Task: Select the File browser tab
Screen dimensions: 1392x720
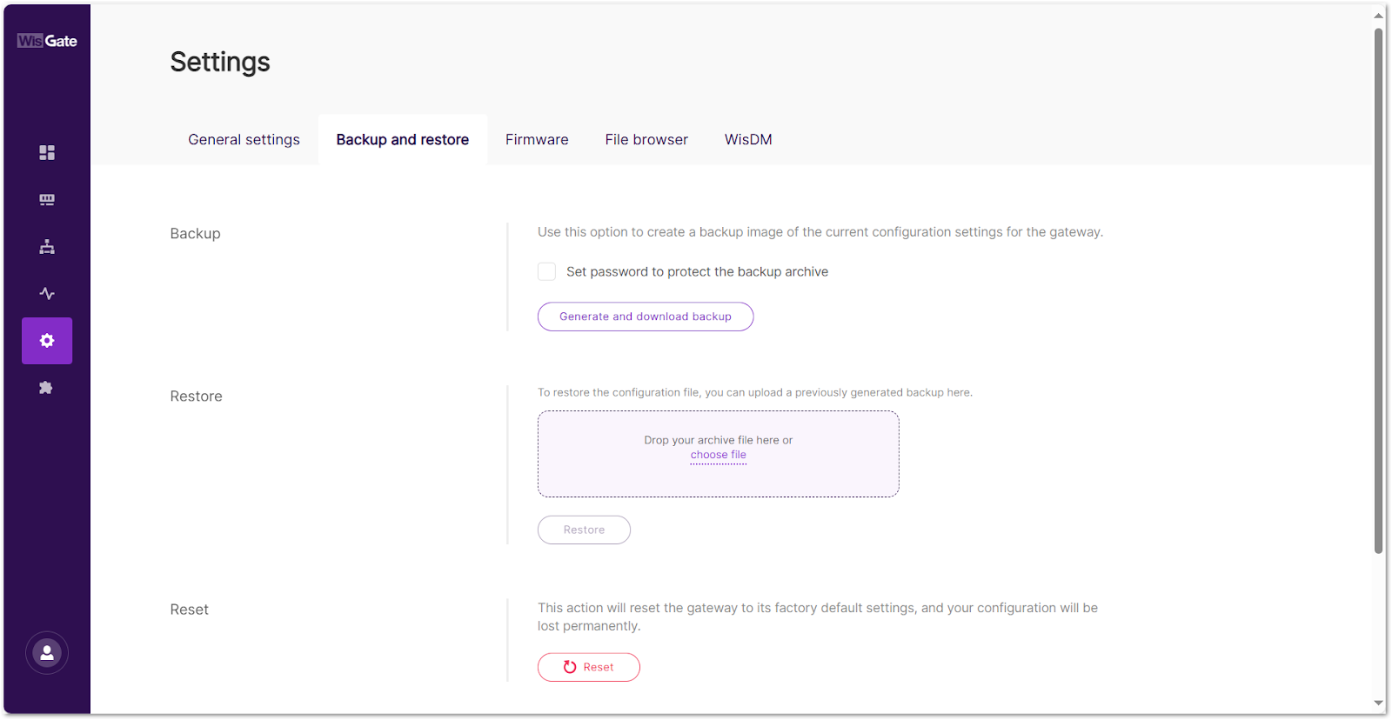Action: point(646,139)
